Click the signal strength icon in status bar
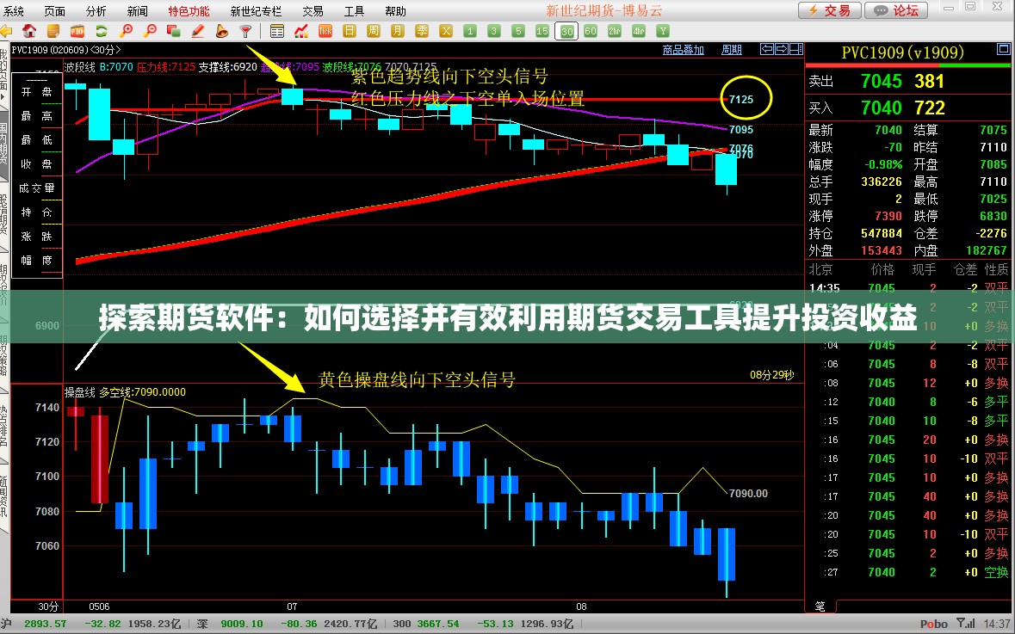This screenshot has width=1015, height=634. (x=966, y=624)
